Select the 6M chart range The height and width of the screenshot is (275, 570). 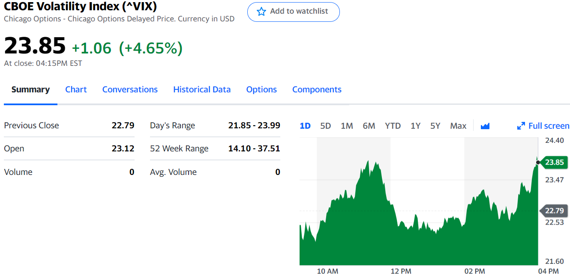coord(369,126)
